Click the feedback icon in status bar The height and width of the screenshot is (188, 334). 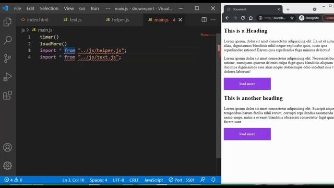(x=203, y=180)
